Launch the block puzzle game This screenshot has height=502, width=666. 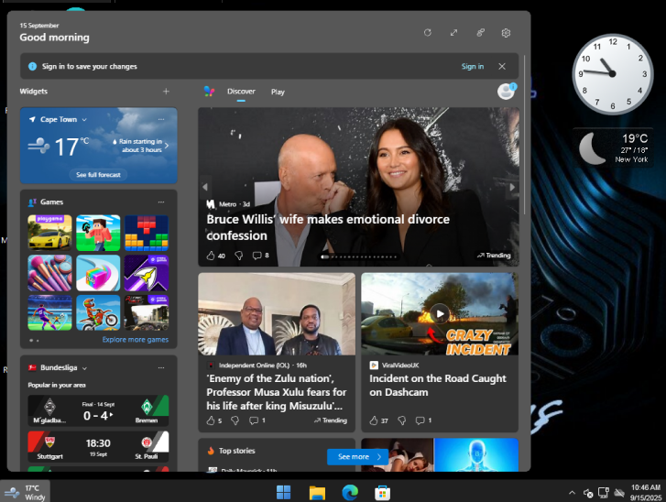(147, 233)
